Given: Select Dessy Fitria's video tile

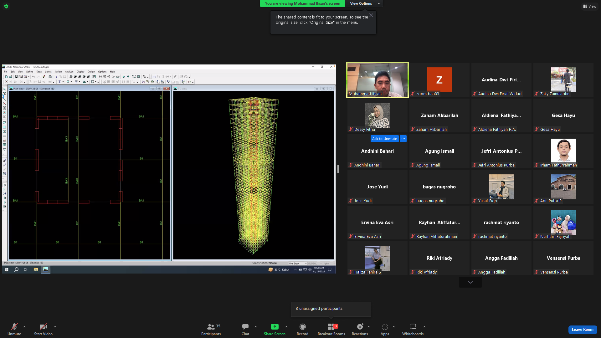Looking at the screenshot, I should pos(378,115).
